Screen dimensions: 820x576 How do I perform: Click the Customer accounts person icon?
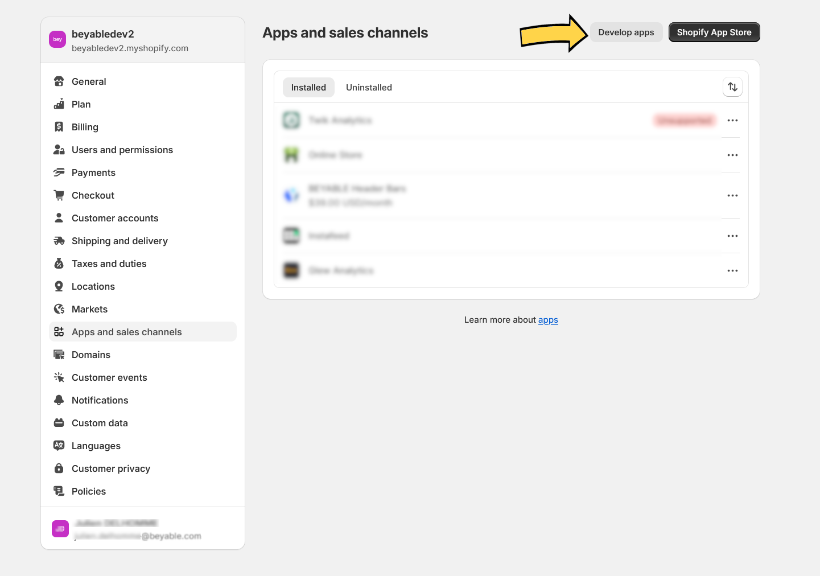tap(59, 218)
